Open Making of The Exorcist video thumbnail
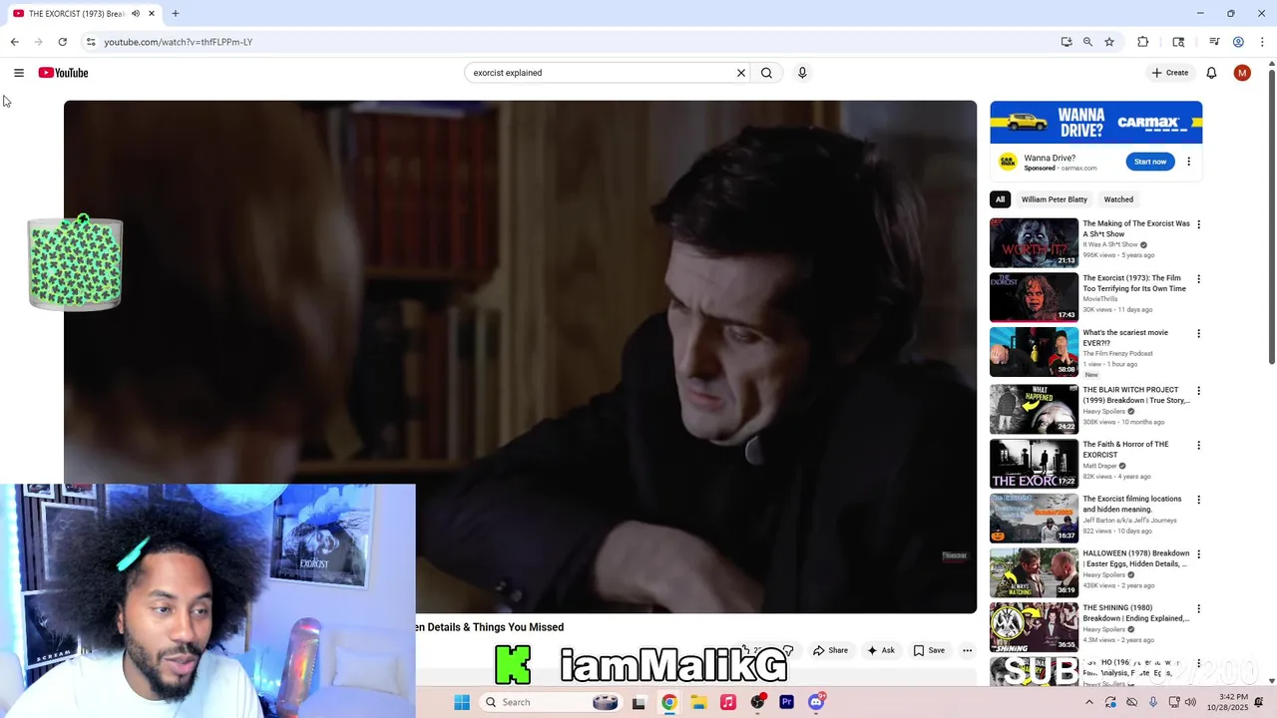The height and width of the screenshot is (718, 1277). point(1034,242)
